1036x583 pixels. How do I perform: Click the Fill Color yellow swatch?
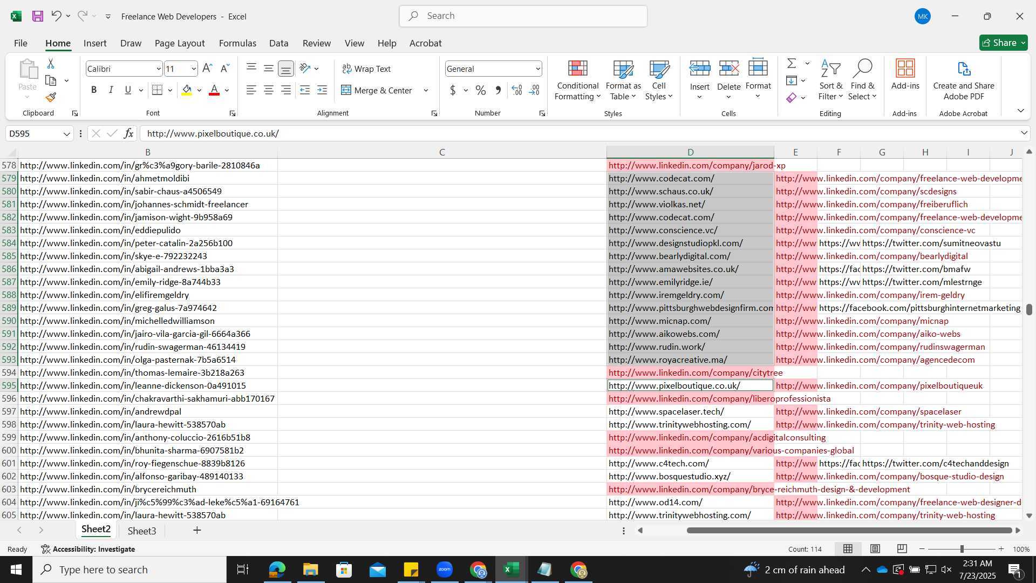pyautogui.click(x=187, y=90)
